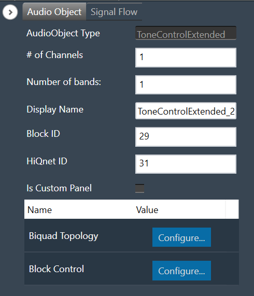Open Configure for Biquad Topology
The width and height of the screenshot is (254, 296).
click(x=181, y=237)
